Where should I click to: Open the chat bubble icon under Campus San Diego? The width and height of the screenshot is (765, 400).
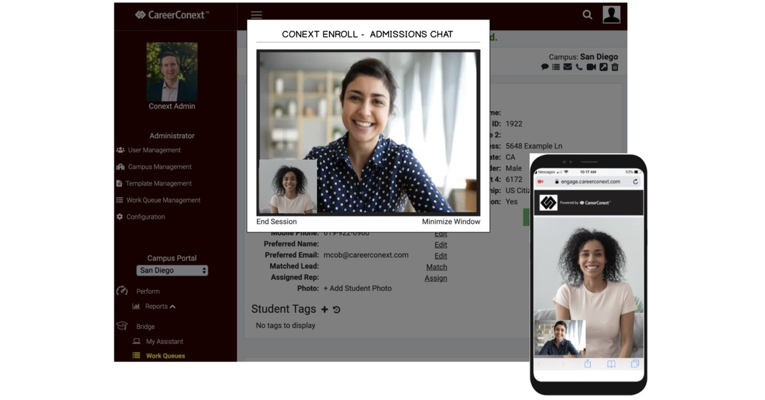(x=545, y=67)
